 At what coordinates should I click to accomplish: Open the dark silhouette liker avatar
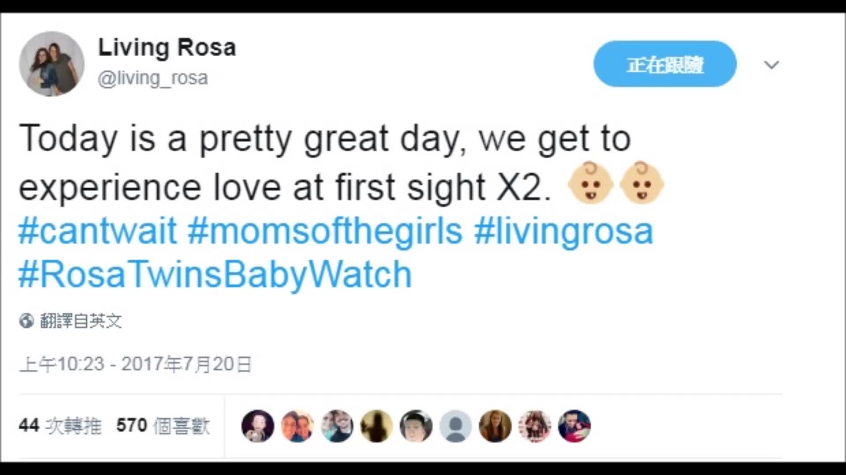pyautogui.click(x=377, y=426)
